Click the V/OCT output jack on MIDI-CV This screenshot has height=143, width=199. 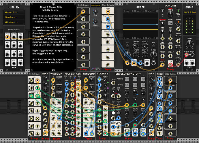click(7, 37)
